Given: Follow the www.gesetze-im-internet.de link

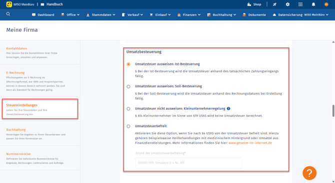Looking at the screenshot, I should pyautogui.click(x=250, y=143).
